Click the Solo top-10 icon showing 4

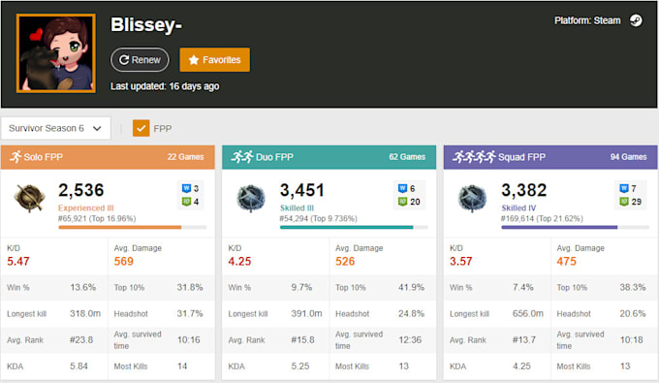187,202
